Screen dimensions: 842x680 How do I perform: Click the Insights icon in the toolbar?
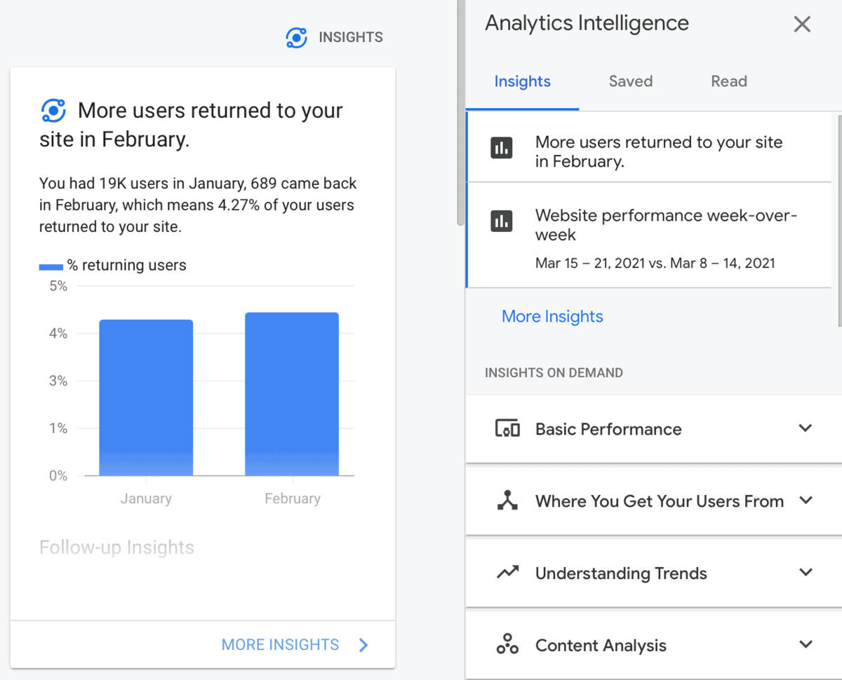[x=296, y=37]
